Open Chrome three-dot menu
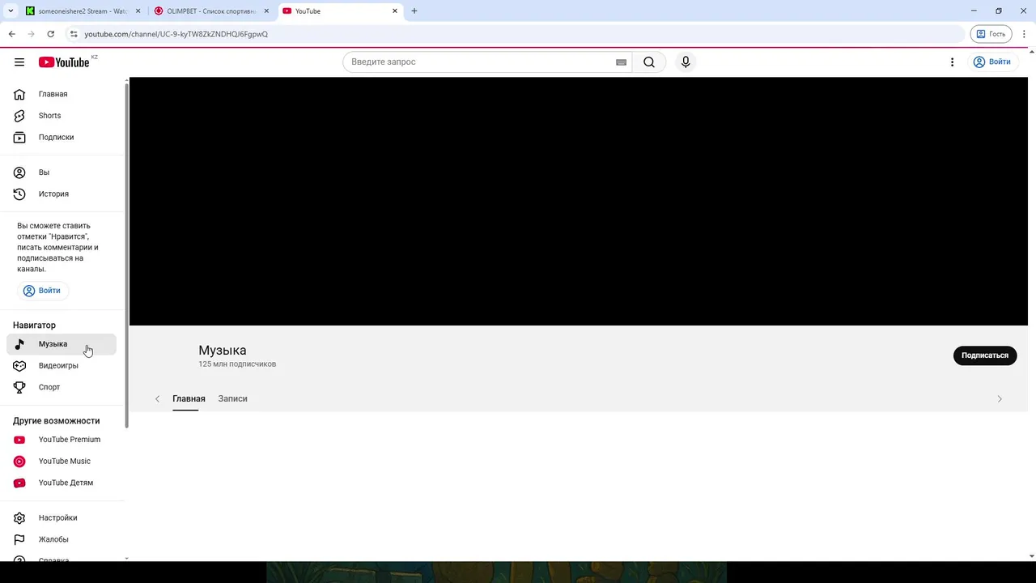The image size is (1036, 583). pos(1024,34)
